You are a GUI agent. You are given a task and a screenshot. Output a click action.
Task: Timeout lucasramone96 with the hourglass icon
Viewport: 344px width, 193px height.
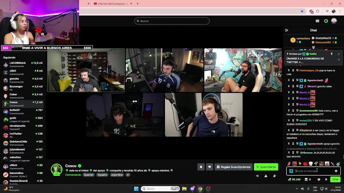tap(293, 111)
